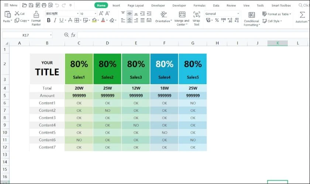Open the font name dropdown

pyautogui.click(x=78, y=14)
